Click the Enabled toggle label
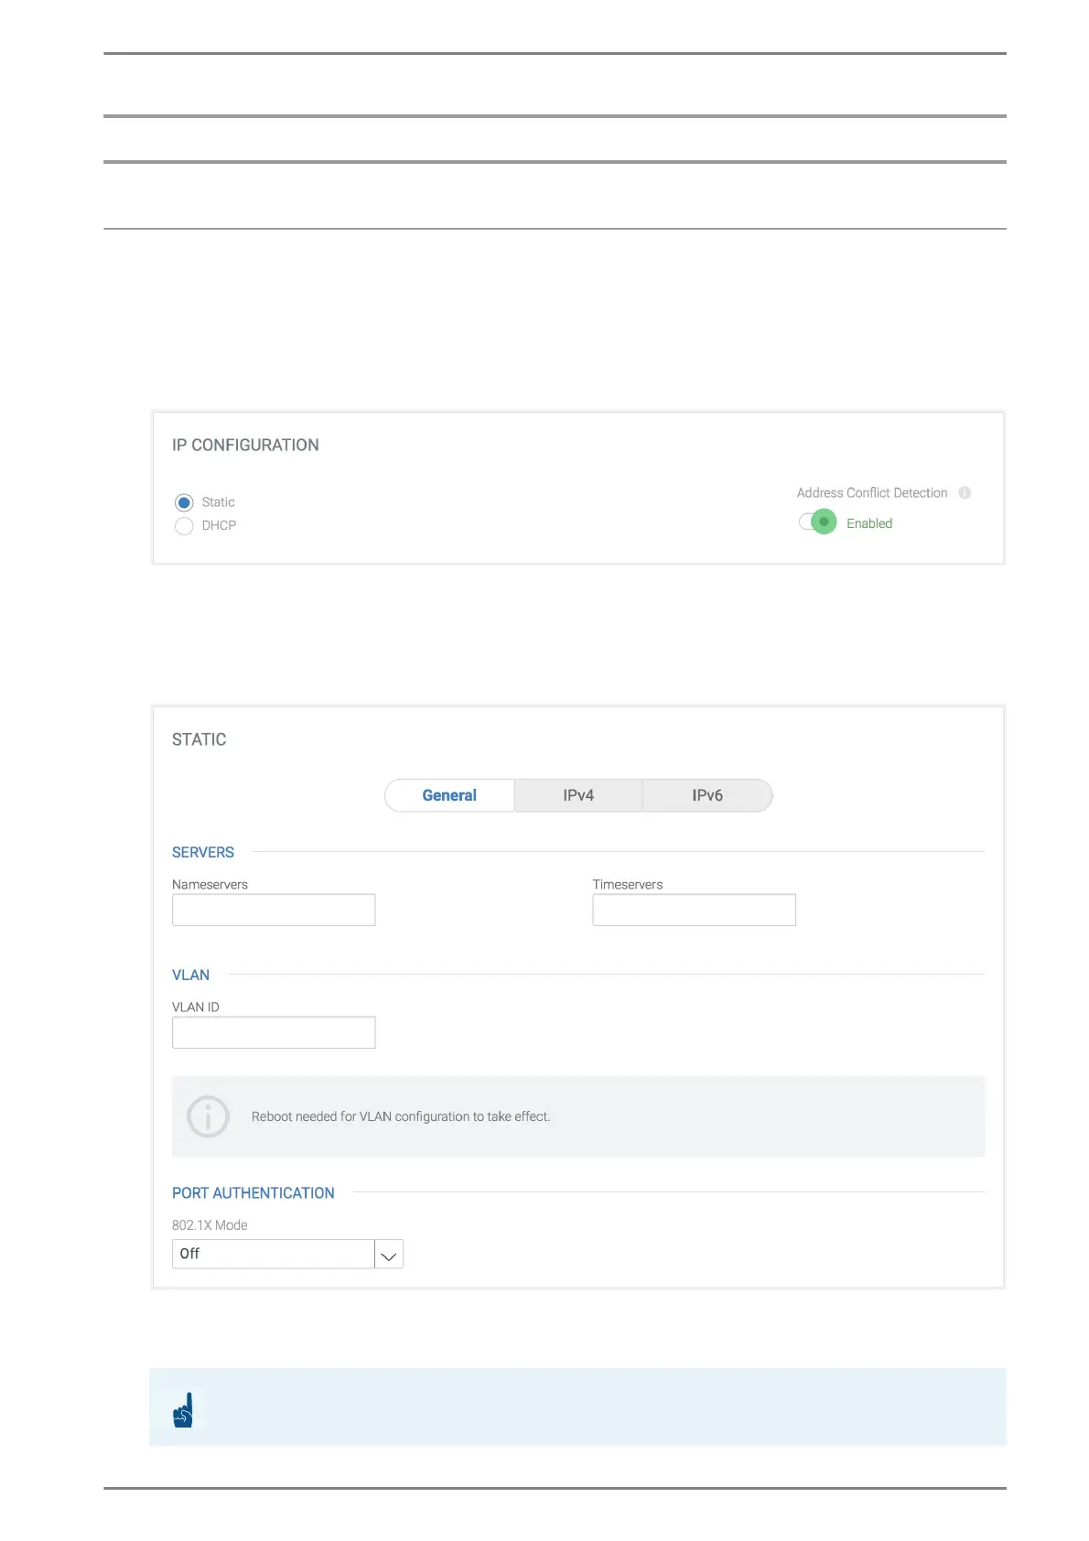The width and height of the screenshot is (1089, 1541). pyautogui.click(x=869, y=523)
